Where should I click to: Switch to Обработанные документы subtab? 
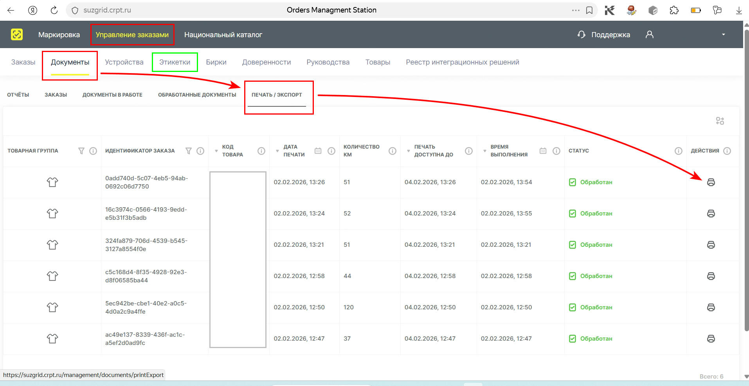(x=197, y=95)
